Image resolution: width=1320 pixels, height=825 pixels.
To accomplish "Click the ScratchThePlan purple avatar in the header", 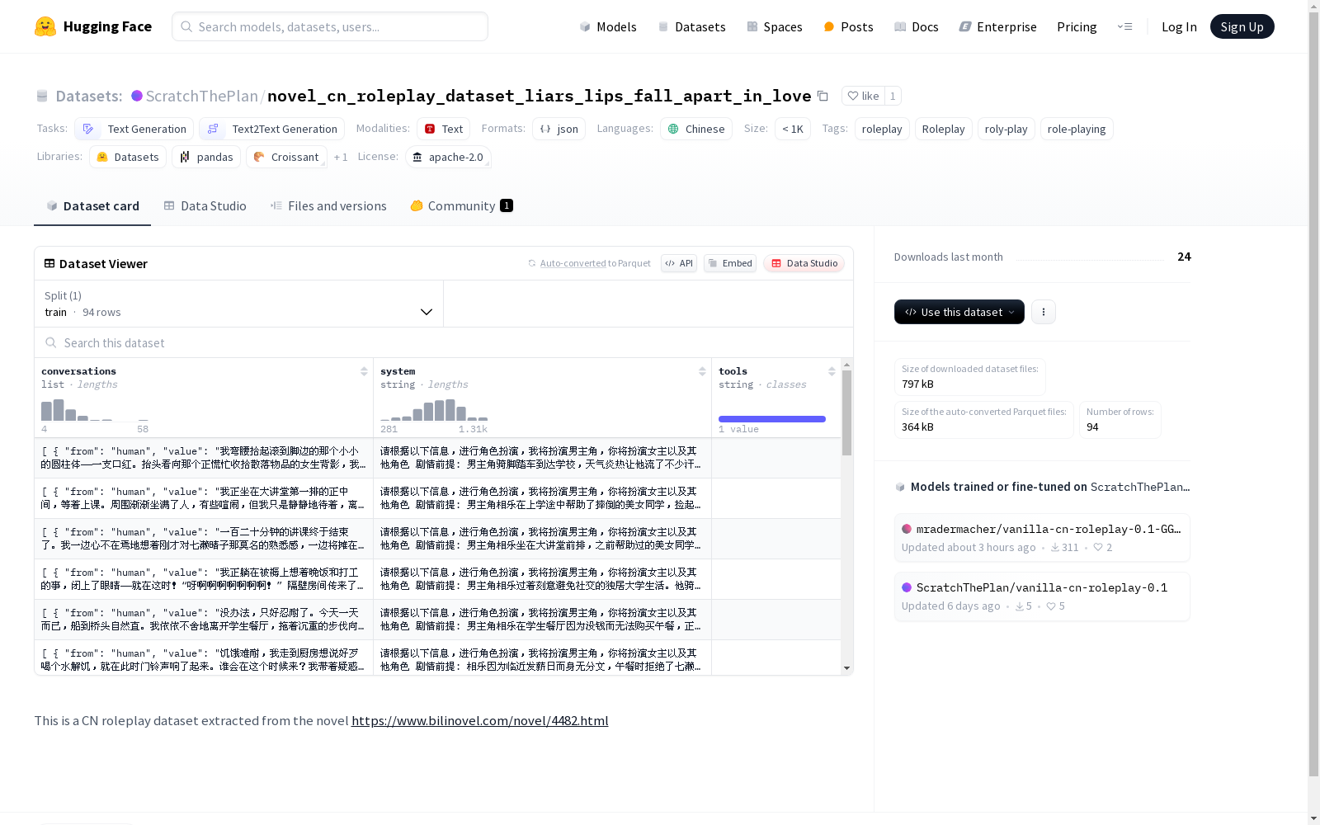I will pyautogui.click(x=137, y=96).
